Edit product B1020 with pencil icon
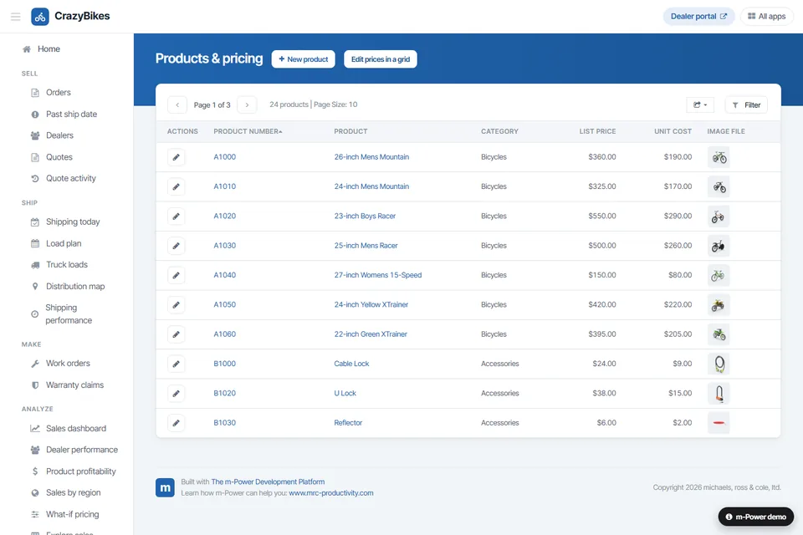Viewport: 803px width, 535px height. pos(176,393)
